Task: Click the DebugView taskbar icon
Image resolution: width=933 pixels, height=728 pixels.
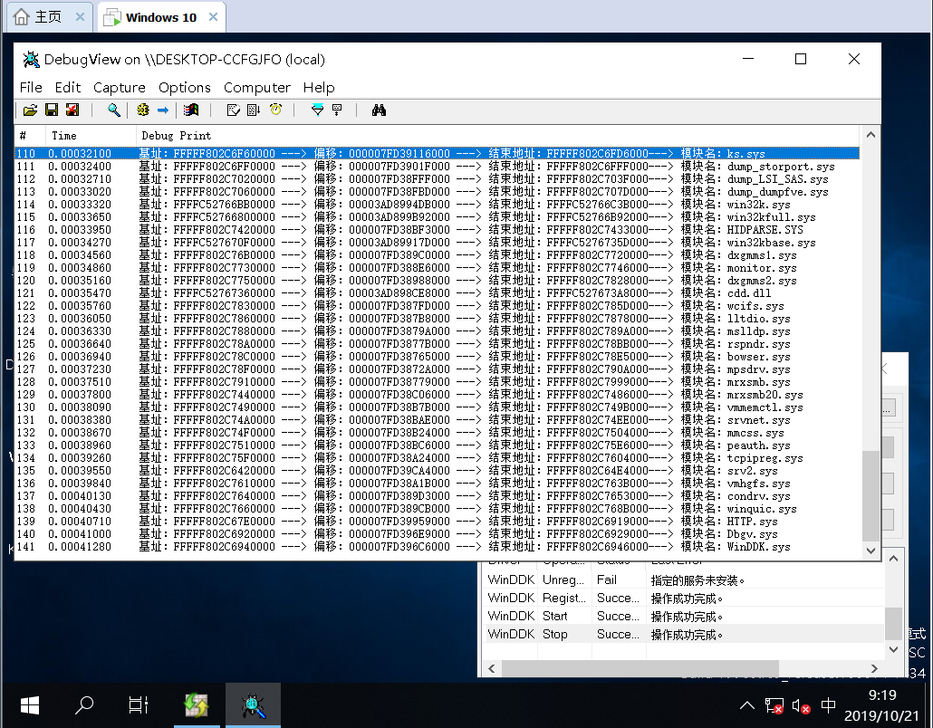Action: point(253,705)
